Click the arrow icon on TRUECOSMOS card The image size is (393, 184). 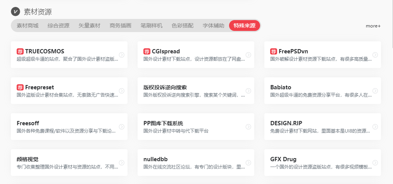(122, 55)
